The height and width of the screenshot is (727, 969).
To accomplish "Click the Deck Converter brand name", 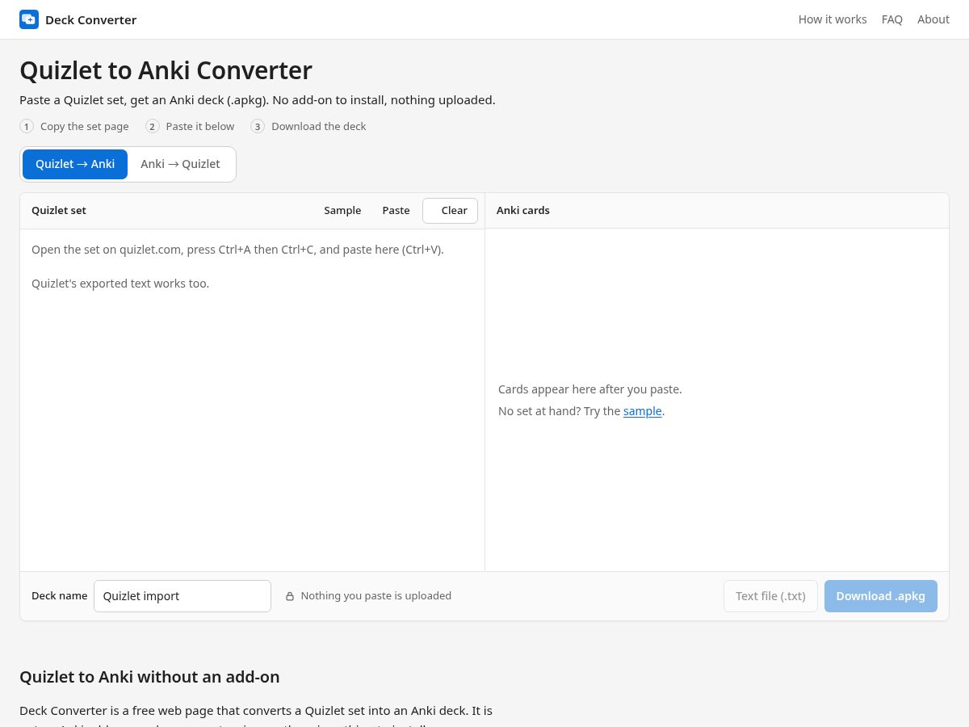I will (x=90, y=19).
